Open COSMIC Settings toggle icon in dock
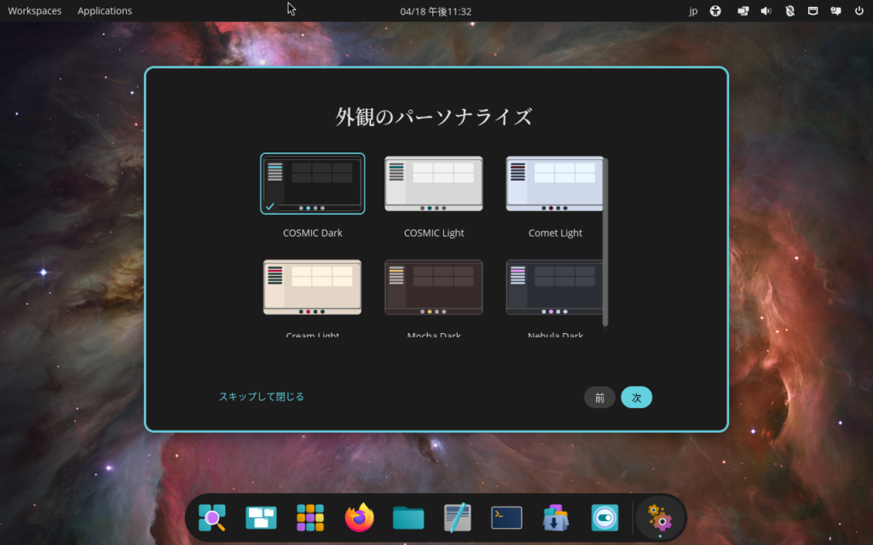The width and height of the screenshot is (873, 545). (x=604, y=517)
